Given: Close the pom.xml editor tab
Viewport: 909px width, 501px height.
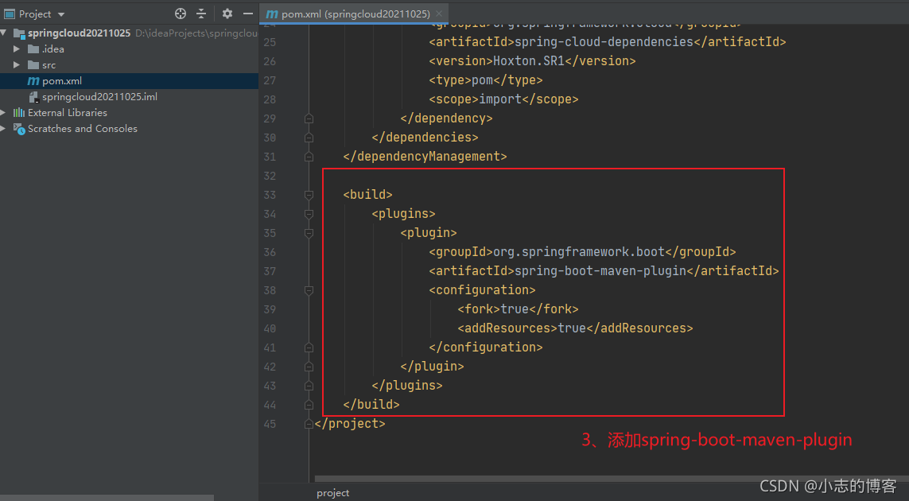Looking at the screenshot, I should tap(439, 14).
